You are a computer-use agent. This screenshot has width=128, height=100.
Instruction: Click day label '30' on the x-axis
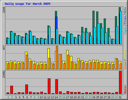(x=116, y=97)
